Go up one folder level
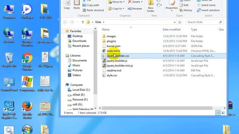This screenshot has height=134, width=239. (83, 22)
